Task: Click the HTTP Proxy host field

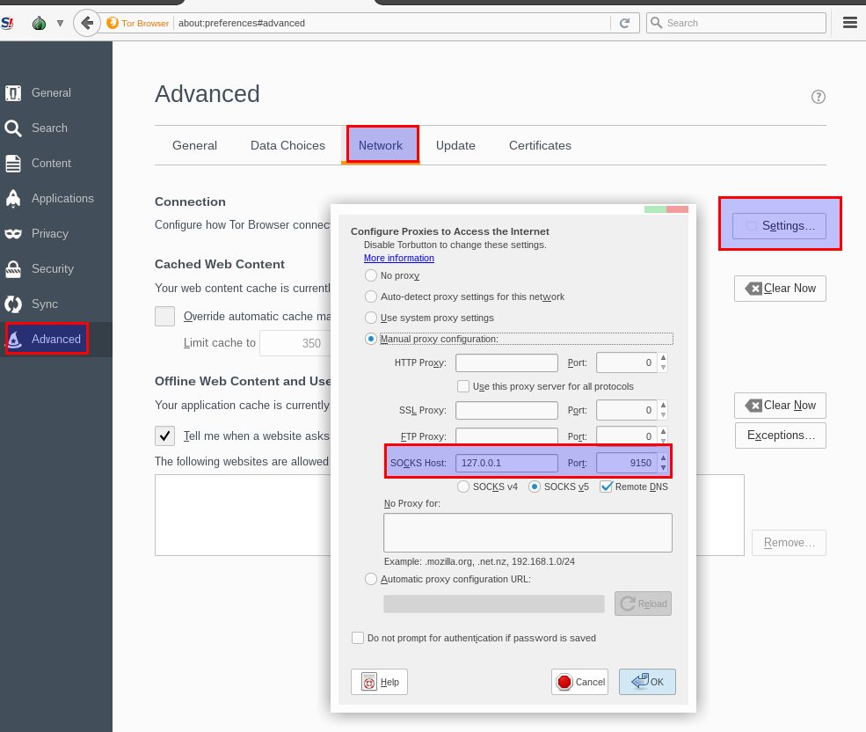Action: click(506, 363)
